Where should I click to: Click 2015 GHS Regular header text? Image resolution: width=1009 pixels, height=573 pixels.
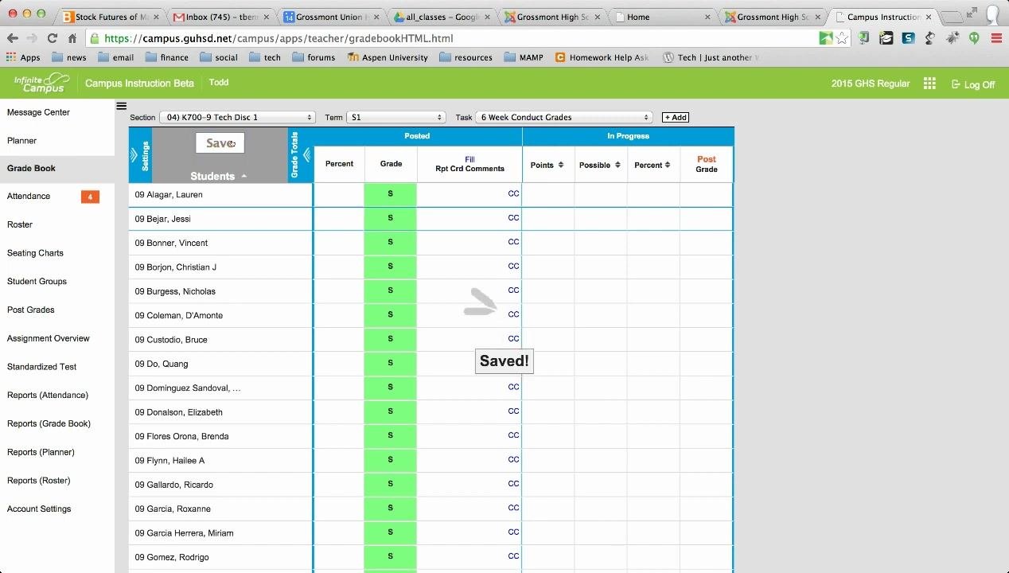click(871, 84)
